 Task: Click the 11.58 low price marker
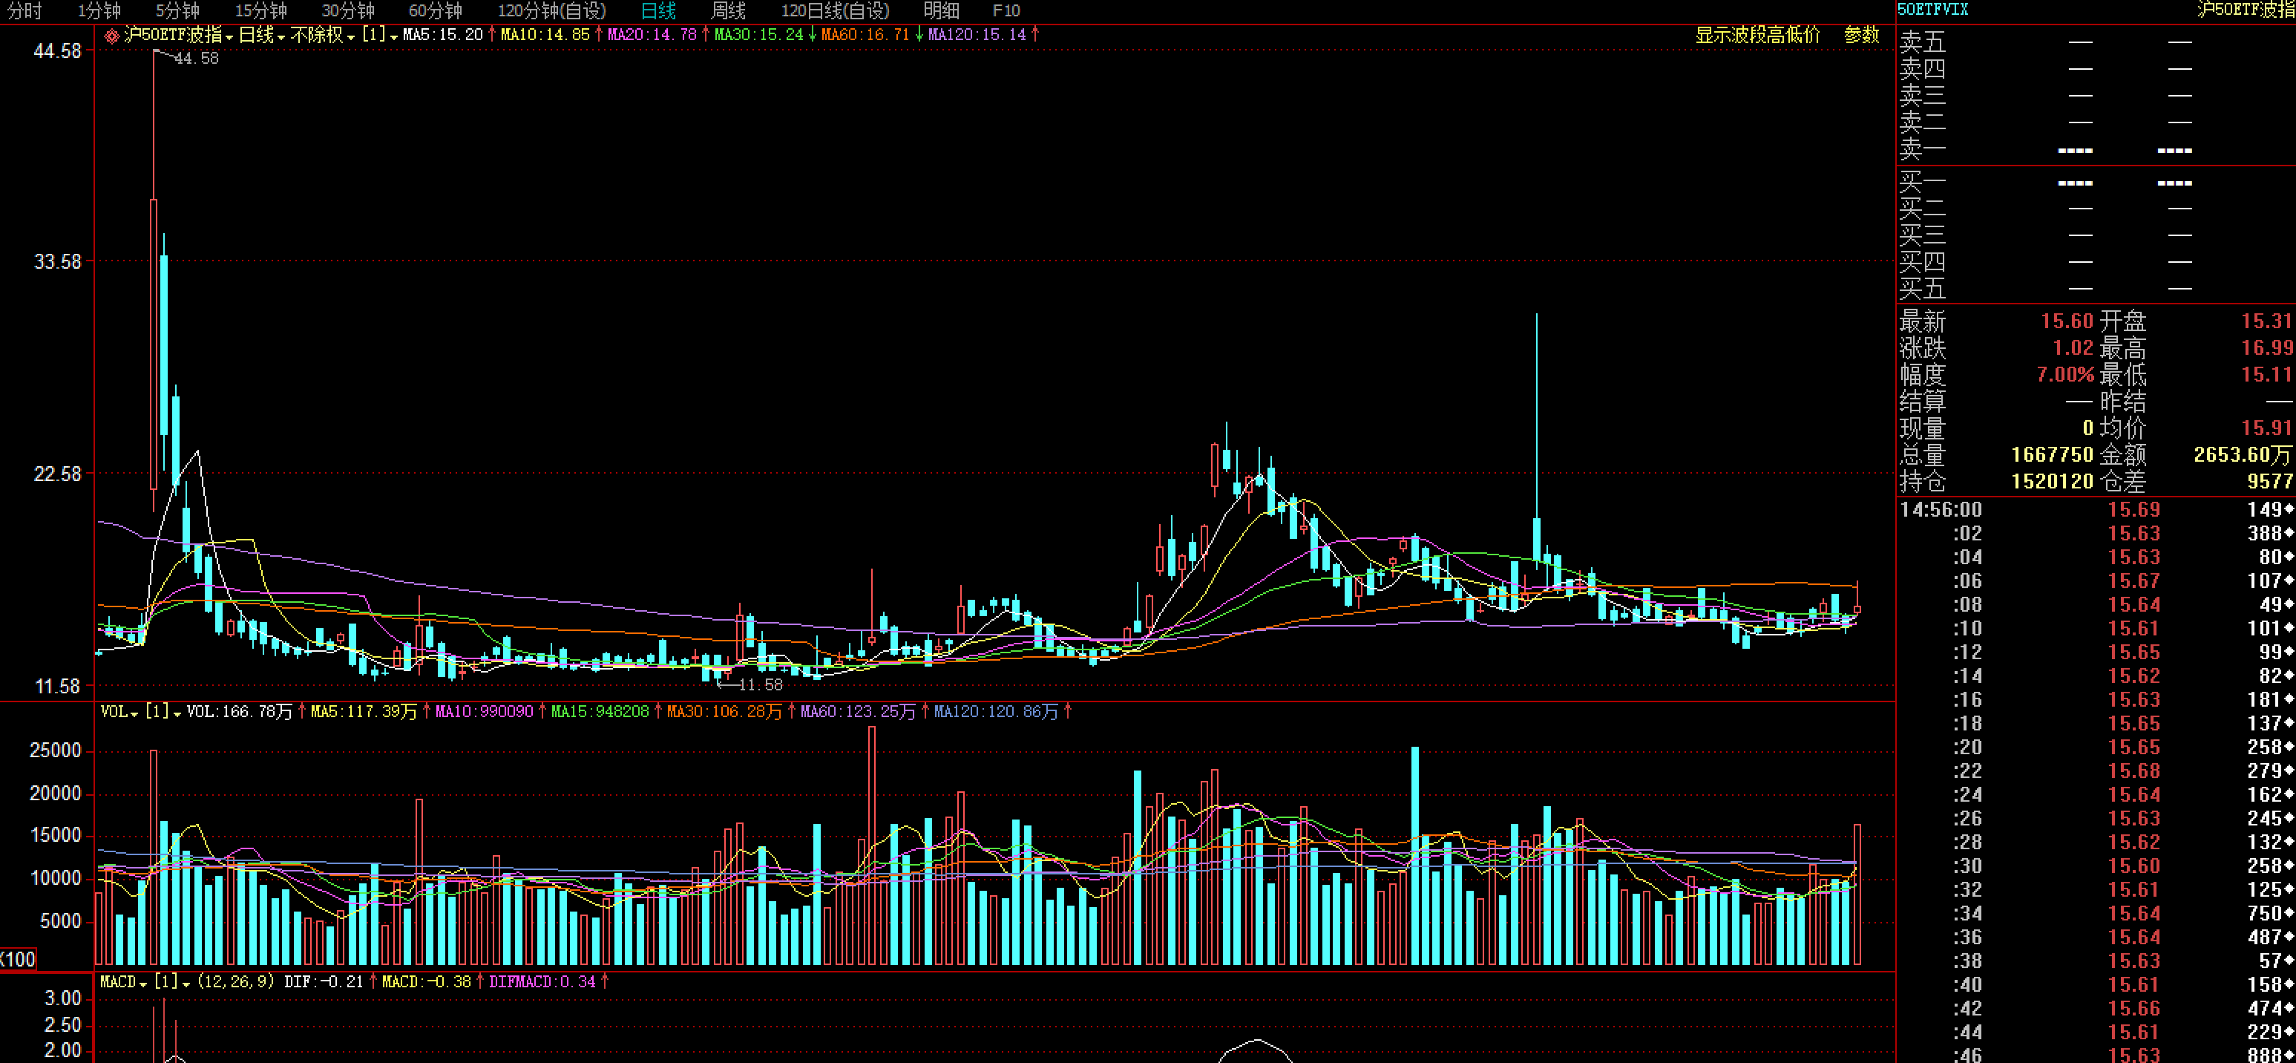[761, 685]
